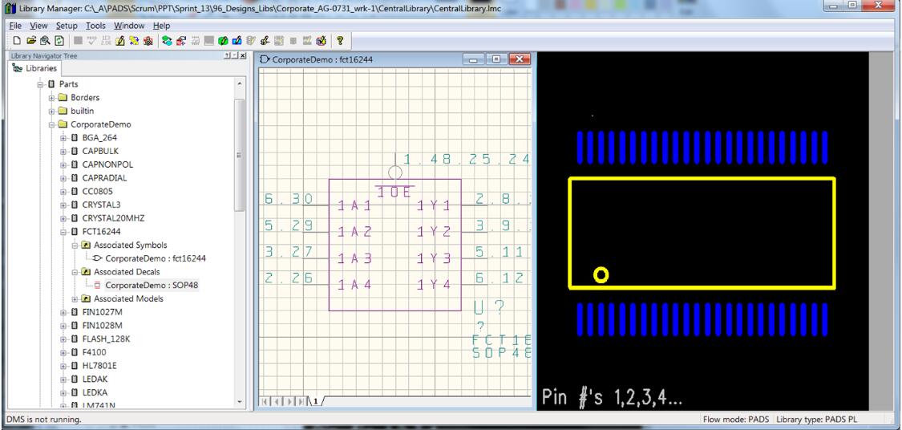Click the New blank page toolbar icon

(17, 40)
